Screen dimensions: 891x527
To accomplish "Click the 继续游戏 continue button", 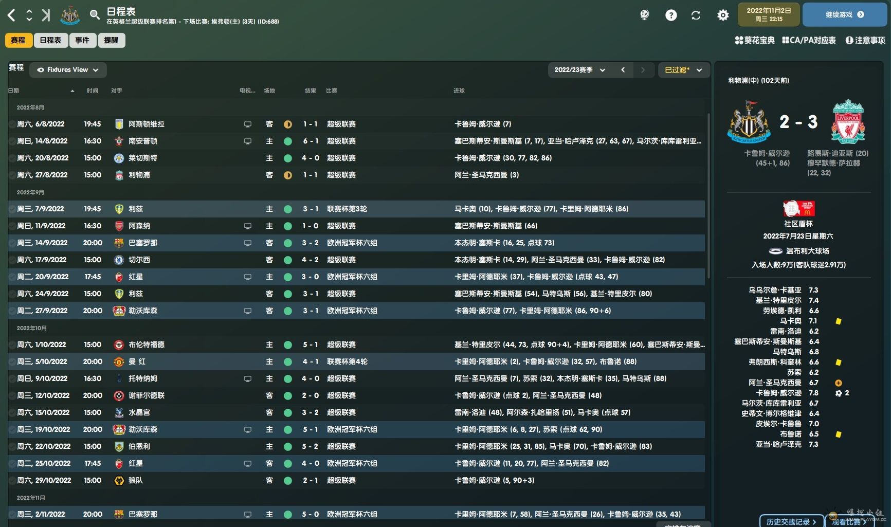I will pyautogui.click(x=845, y=14).
